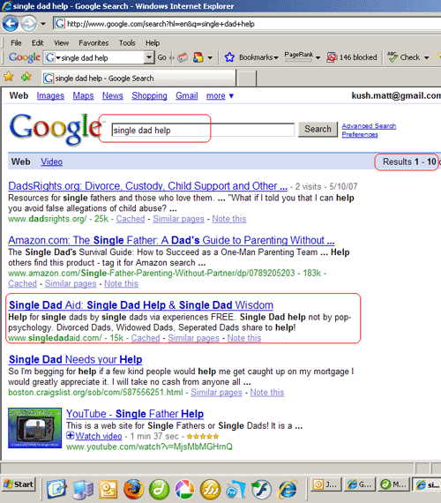Open the Favorites menu
Screen dimensions: 441x503
(x=93, y=42)
